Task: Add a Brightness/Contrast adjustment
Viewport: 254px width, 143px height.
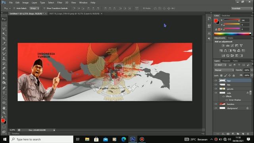Action: [223, 46]
